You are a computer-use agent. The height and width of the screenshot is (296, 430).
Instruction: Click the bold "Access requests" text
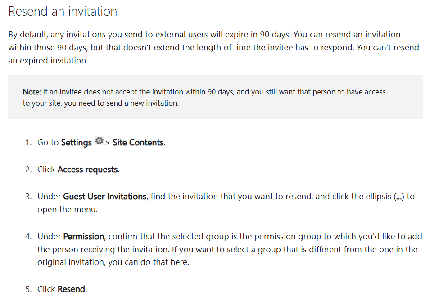point(88,170)
